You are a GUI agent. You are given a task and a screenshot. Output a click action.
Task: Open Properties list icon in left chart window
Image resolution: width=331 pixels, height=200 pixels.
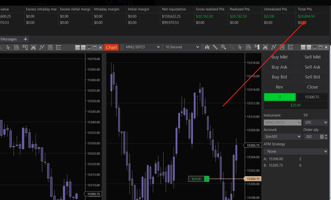coord(59,48)
